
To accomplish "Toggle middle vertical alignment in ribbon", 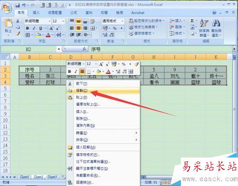I will [79, 21].
